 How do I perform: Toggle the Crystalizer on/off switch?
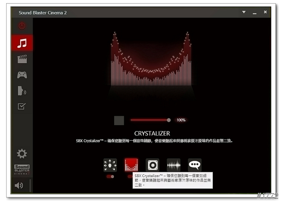coord(130,176)
